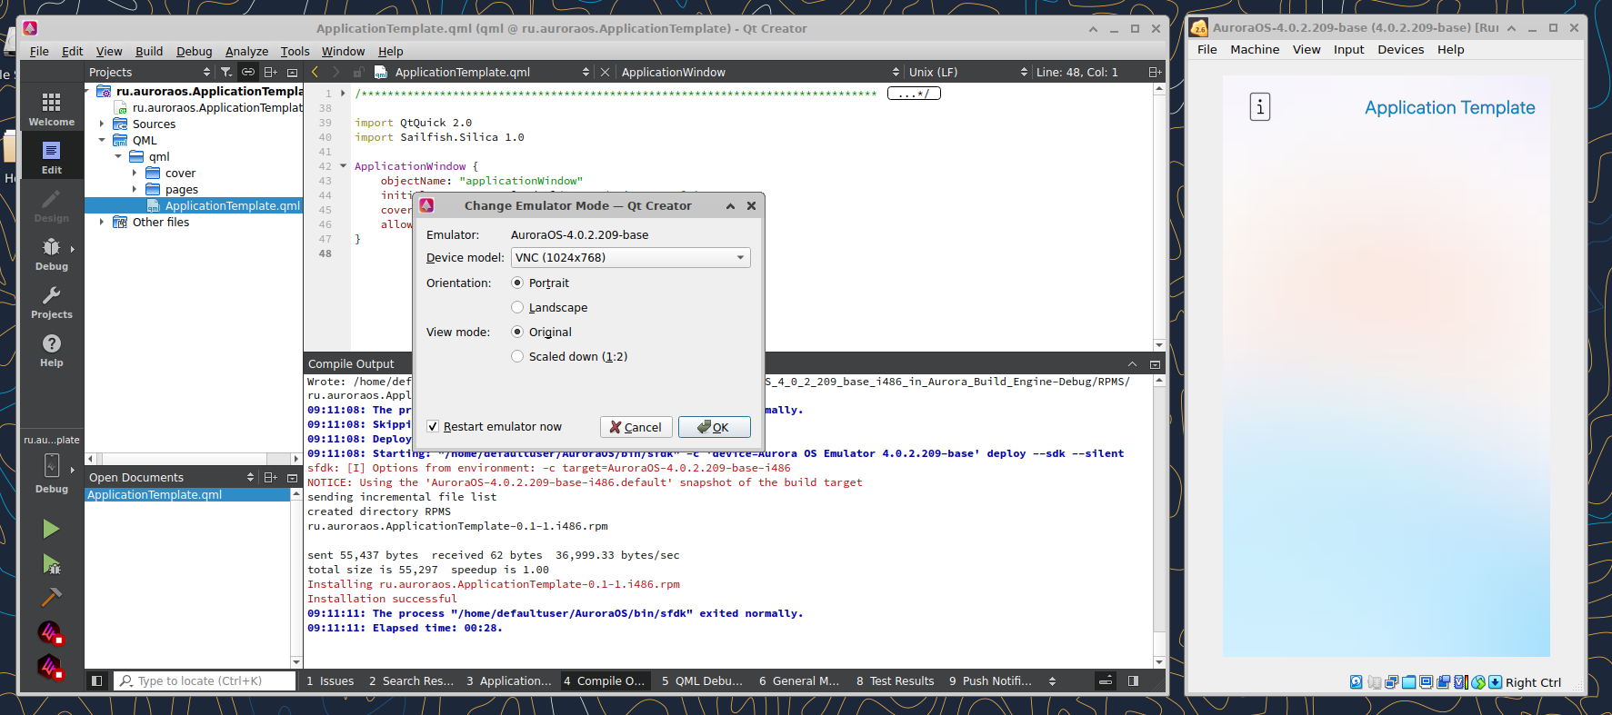The width and height of the screenshot is (1612, 715).
Task: Open Projects mode with the wrench icon
Action: [51, 302]
